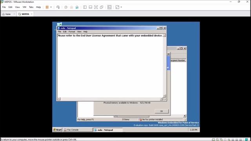251x141 pixels.
Task: Click the VMware hard disk status icon
Action: coord(213,139)
